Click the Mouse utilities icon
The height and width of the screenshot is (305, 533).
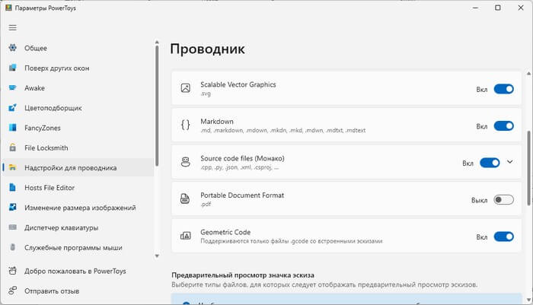point(13,248)
